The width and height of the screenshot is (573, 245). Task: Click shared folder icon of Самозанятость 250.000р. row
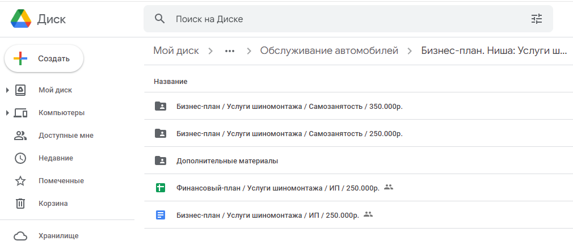161,133
